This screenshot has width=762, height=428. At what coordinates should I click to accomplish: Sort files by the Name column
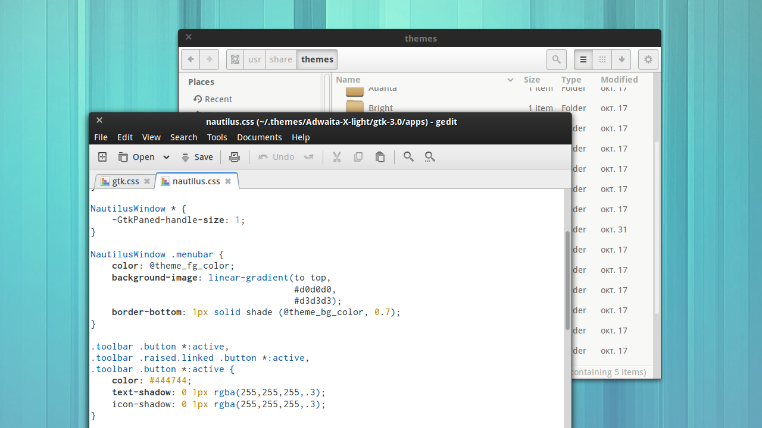click(x=425, y=80)
